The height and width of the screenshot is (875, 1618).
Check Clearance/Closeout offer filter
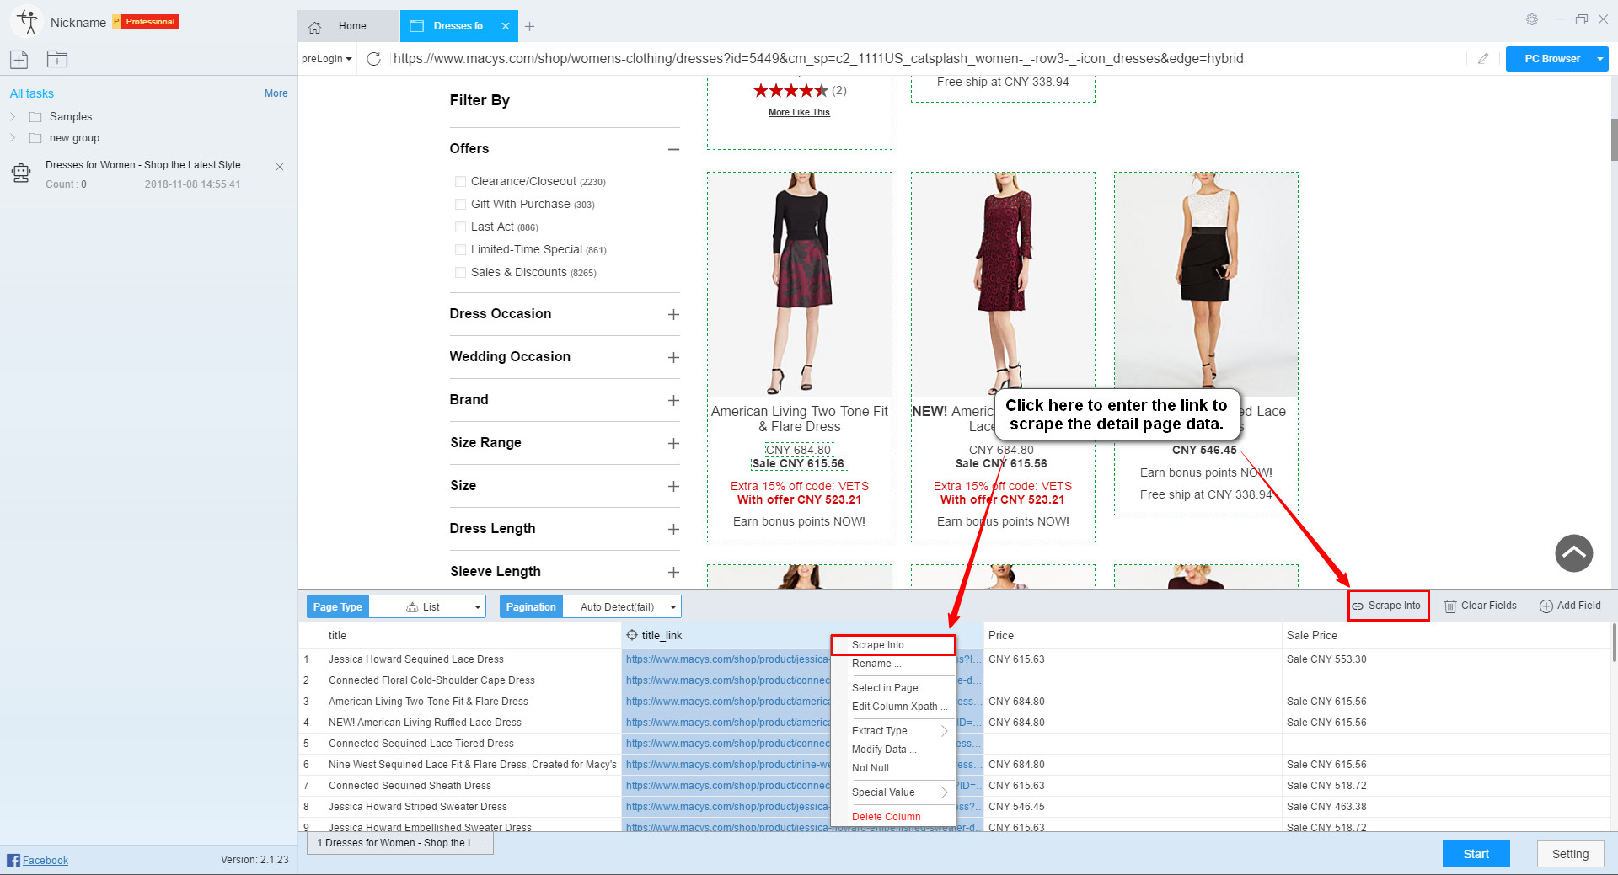[460, 182]
